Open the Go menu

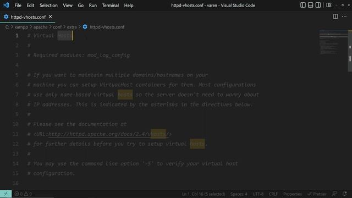click(x=81, y=5)
